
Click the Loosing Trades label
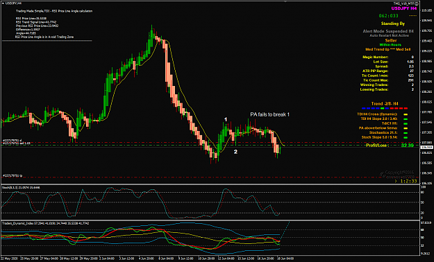[374, 89]
